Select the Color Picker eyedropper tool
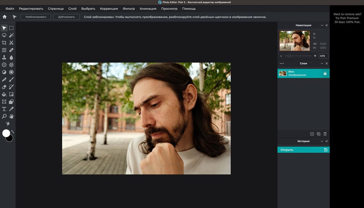The height and width of the screenshot is (208, 364). point(11,109)
